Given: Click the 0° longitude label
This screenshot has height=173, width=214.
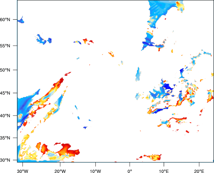Looking at the screenshot, I should (130, 171).
